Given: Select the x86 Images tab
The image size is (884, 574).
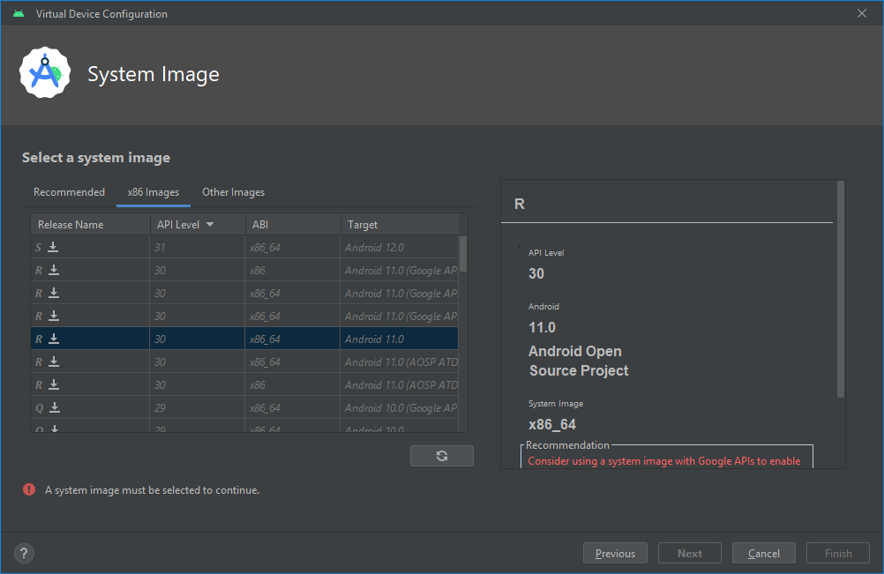Looking at the screenshot, I should [x=154, y=192].
